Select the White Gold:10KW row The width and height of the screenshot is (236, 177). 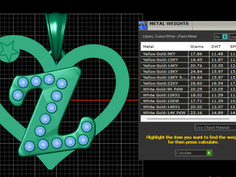pos(188,101)
